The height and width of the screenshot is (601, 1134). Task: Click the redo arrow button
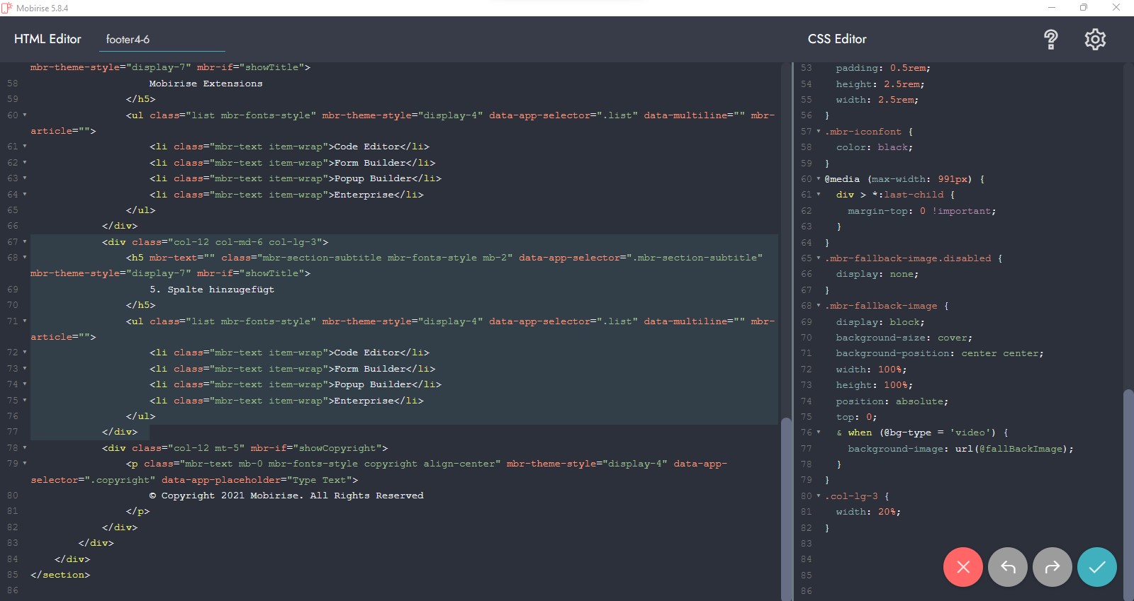(x=1052, y=567)
